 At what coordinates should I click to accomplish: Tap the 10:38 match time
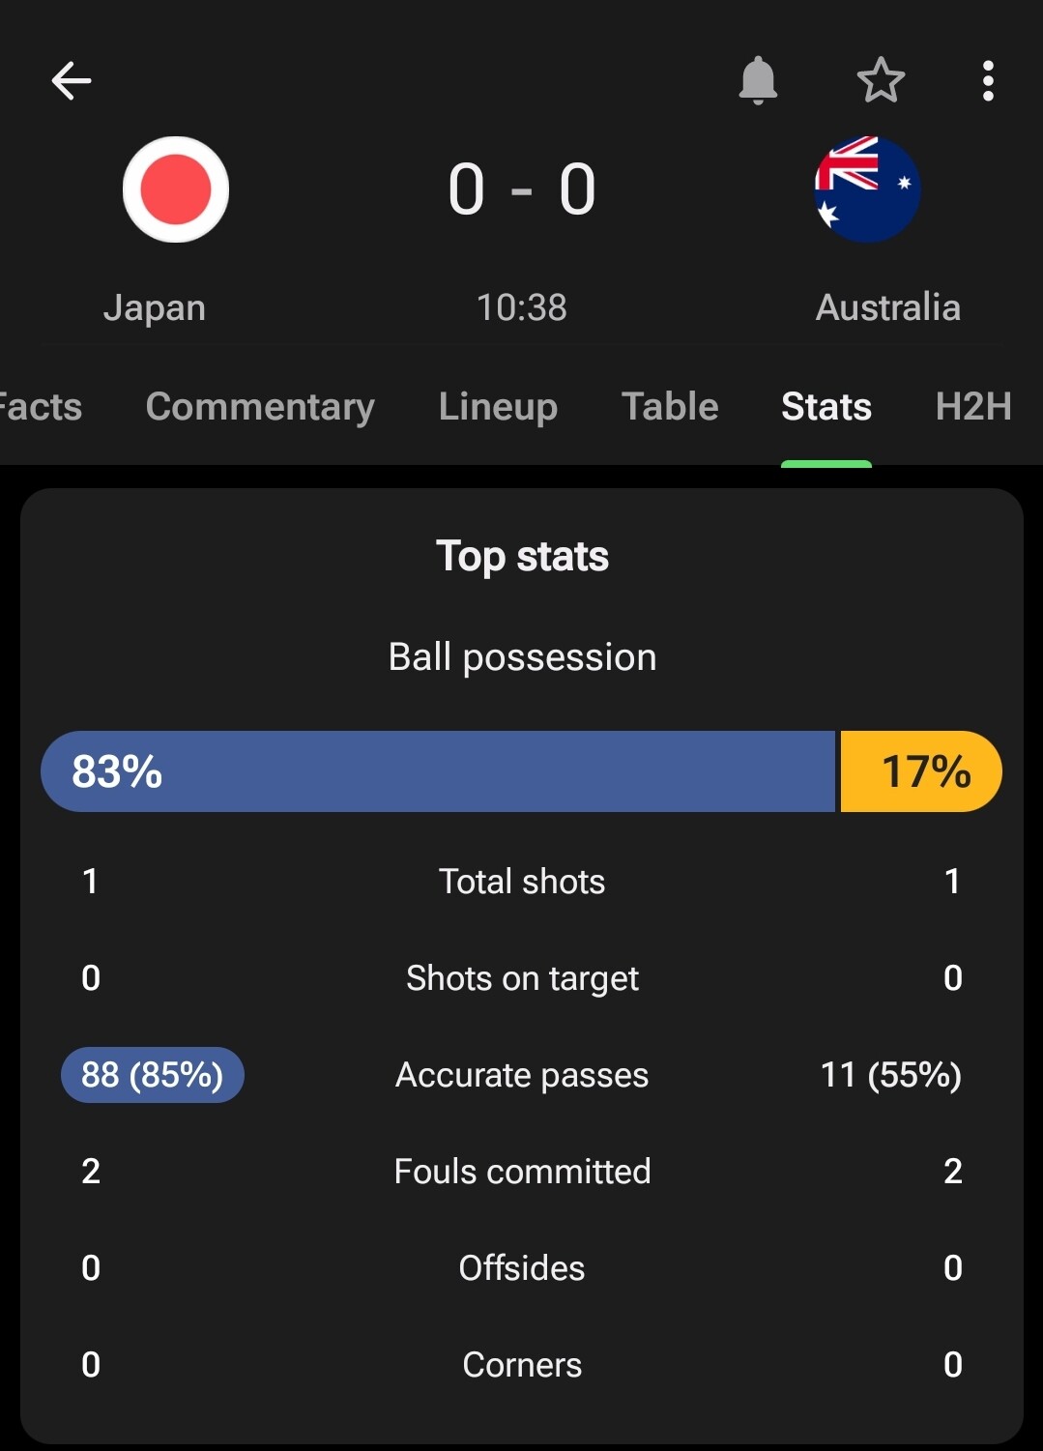coord(522,307)
